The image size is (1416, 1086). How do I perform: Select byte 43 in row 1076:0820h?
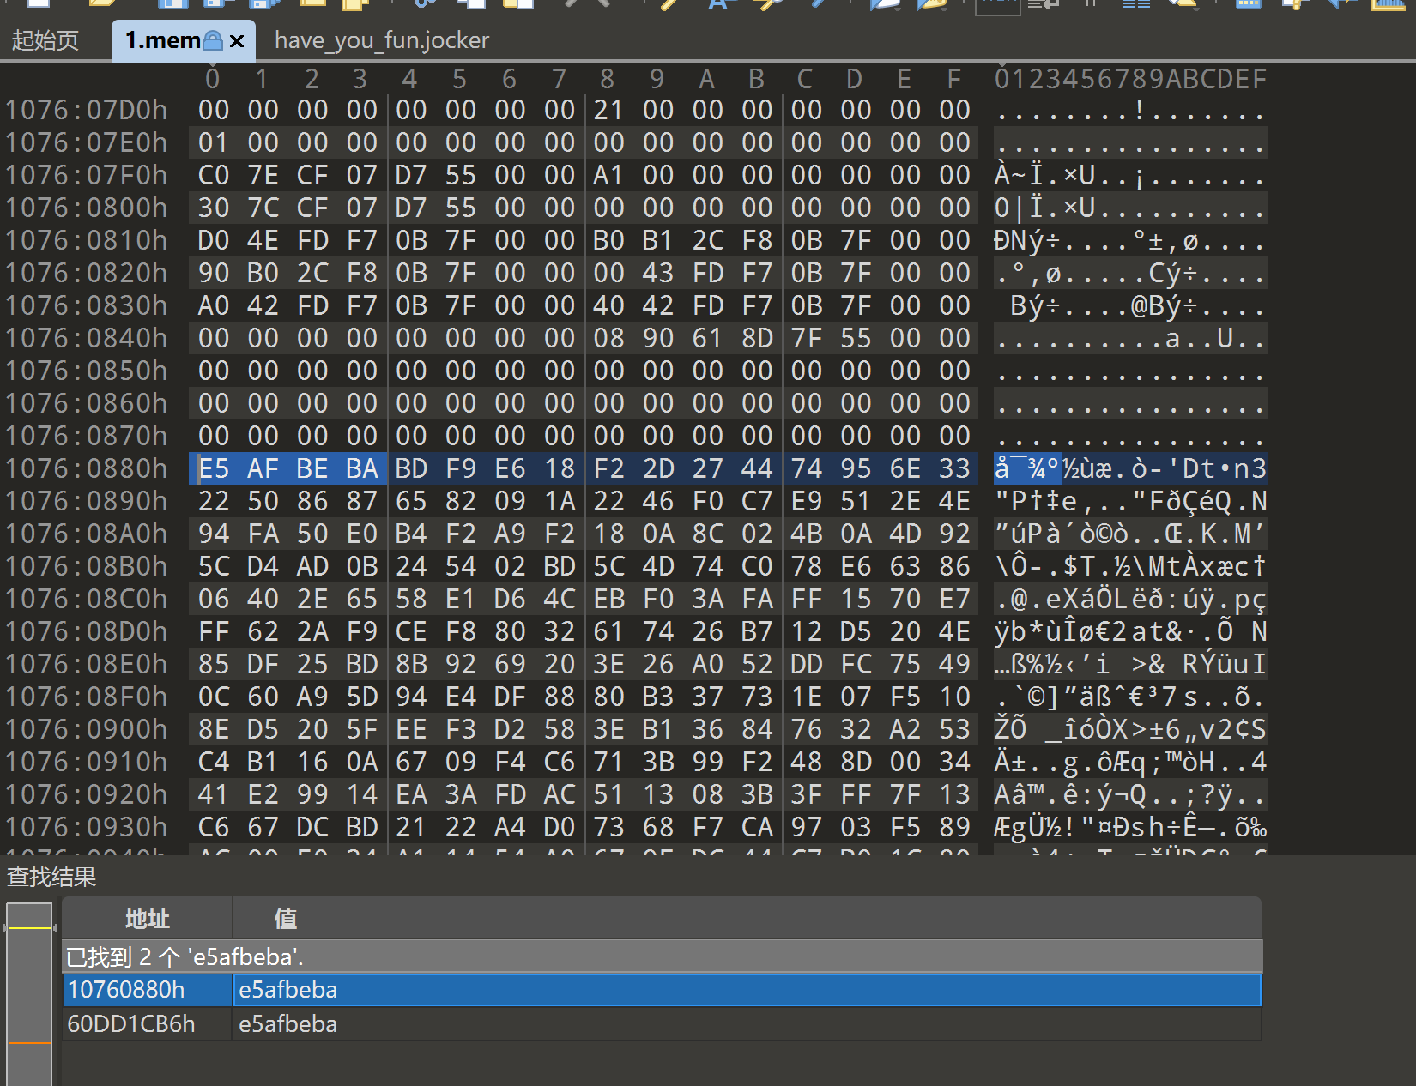click(x=658, y=273)
